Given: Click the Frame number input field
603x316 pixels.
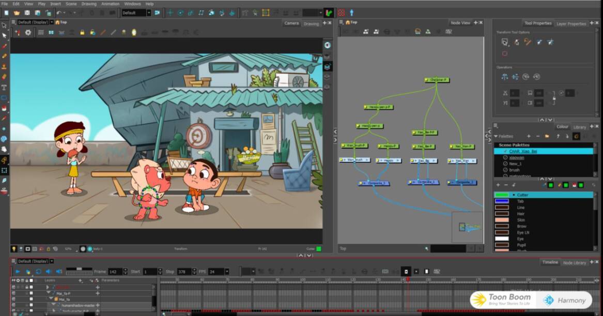Looking at the screenshot, I should point(114,272).
